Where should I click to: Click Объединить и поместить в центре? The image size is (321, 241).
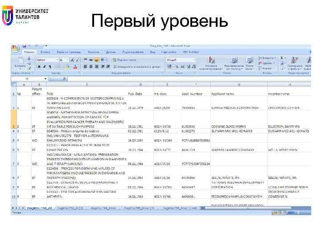click(138, 66)
